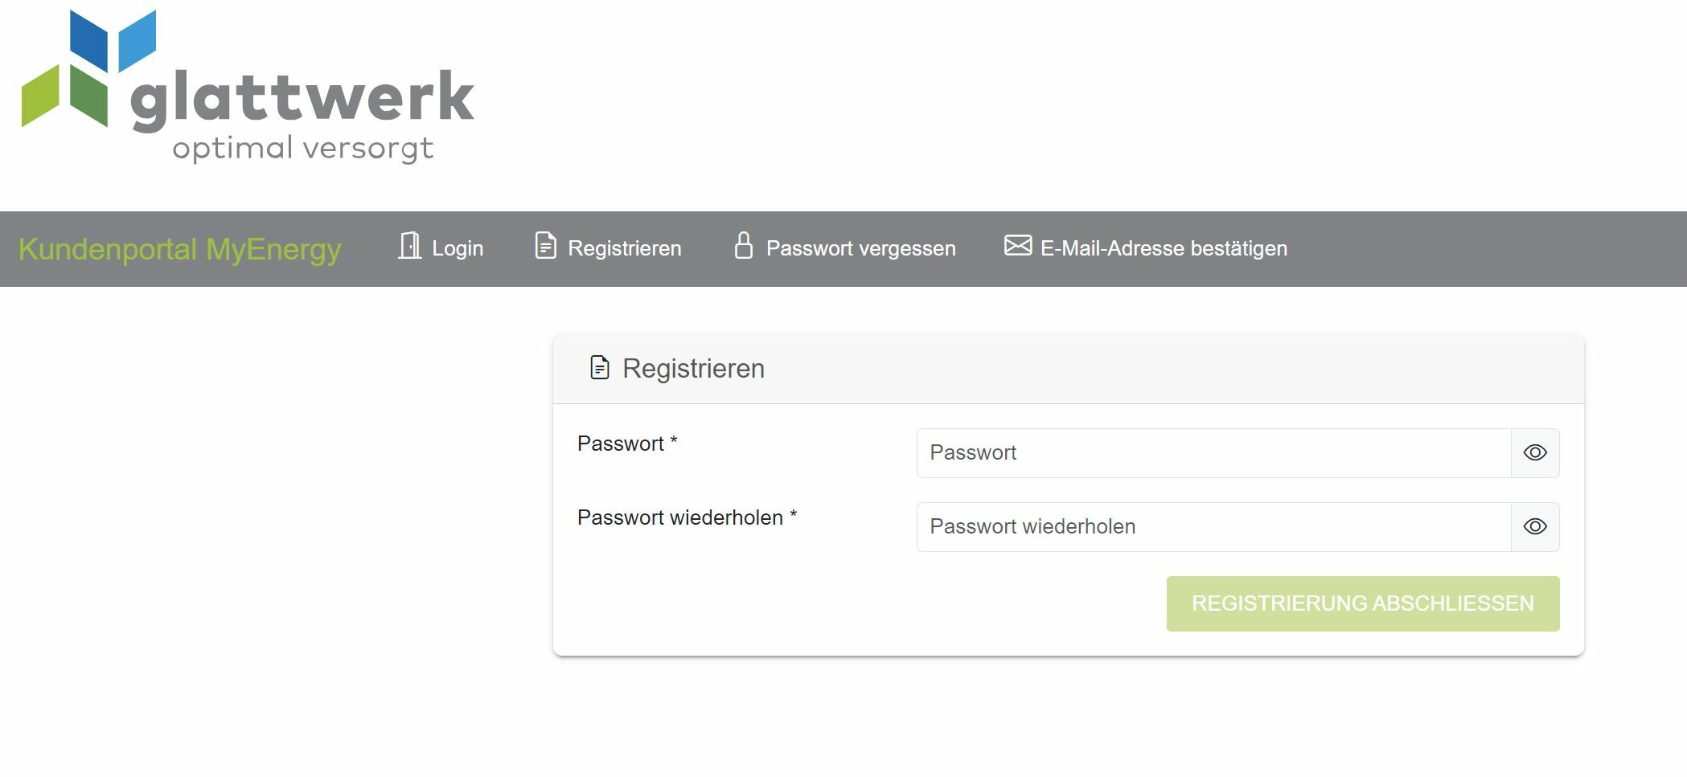The height and width of the screenshot is (777, 1687).
Task: Click into the Passwort wiederholen input
Action: (x=1213, y=527)
